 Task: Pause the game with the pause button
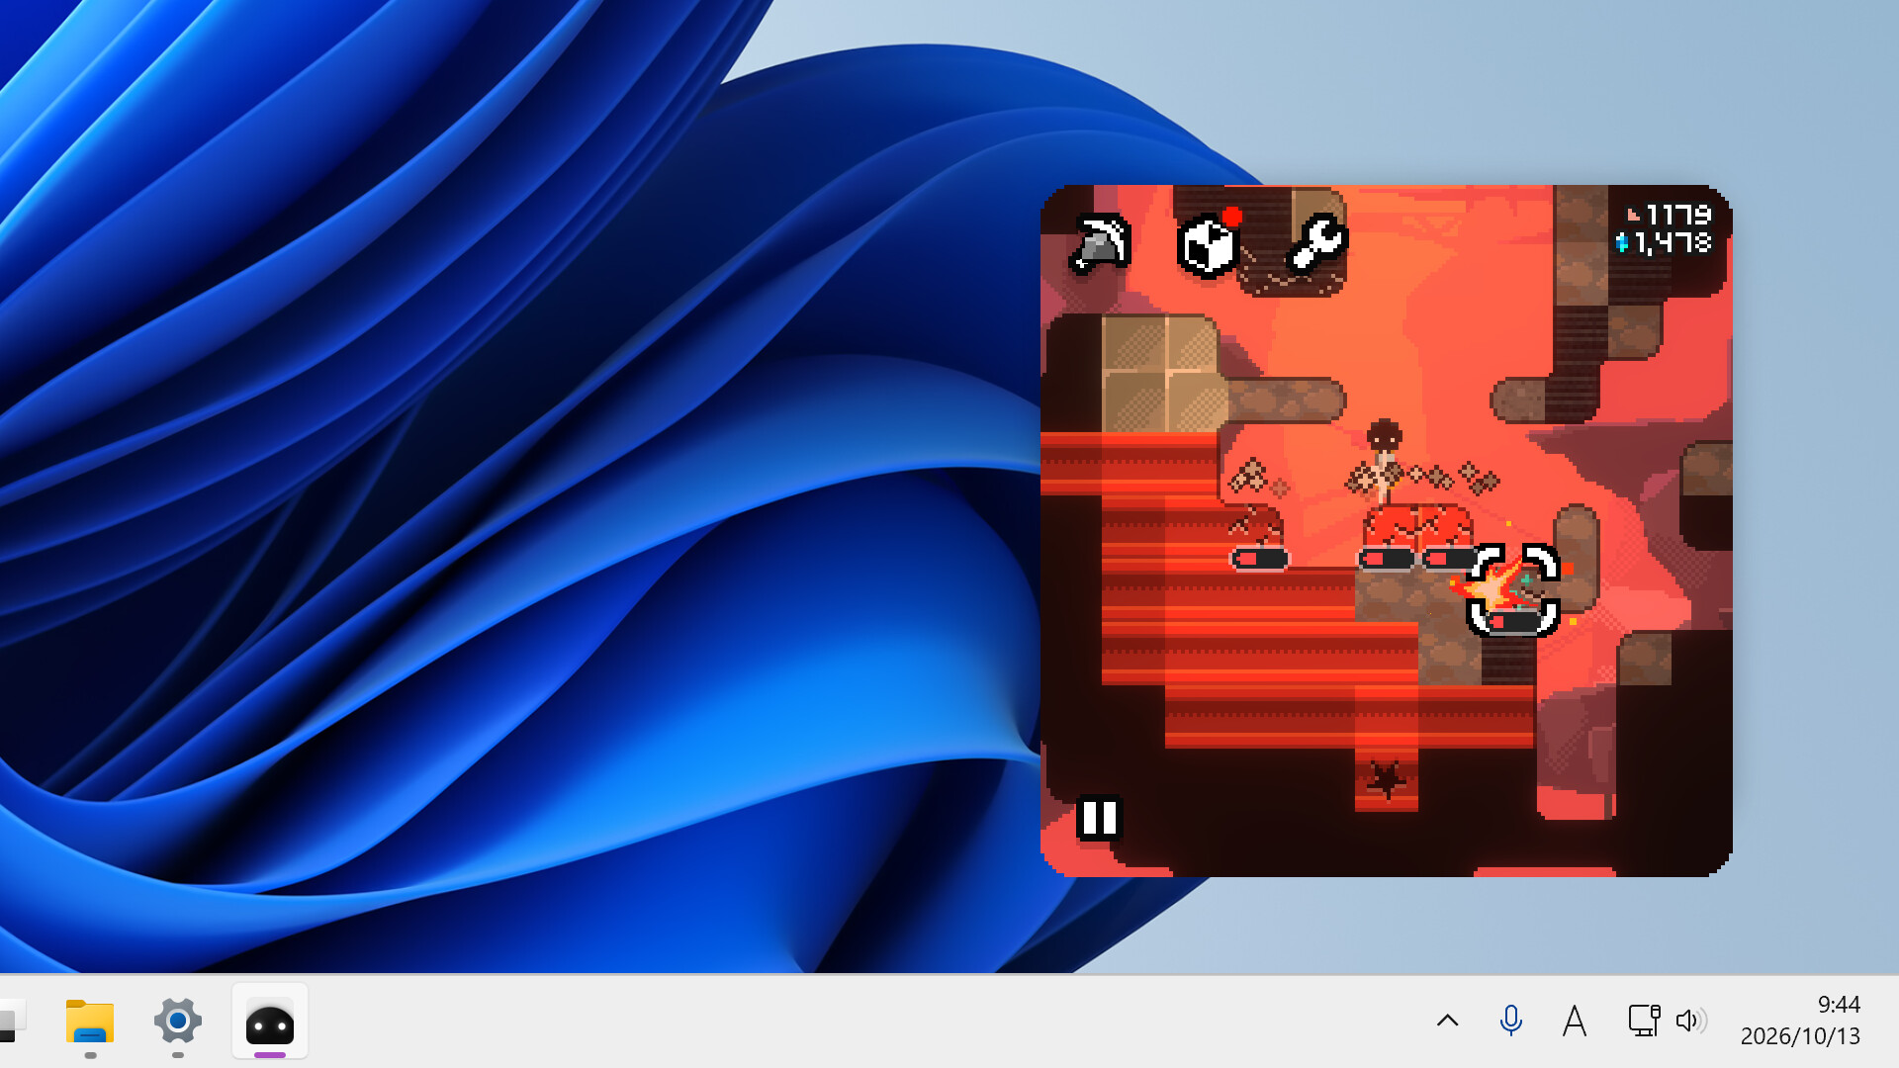click(x=1099, y=818)
